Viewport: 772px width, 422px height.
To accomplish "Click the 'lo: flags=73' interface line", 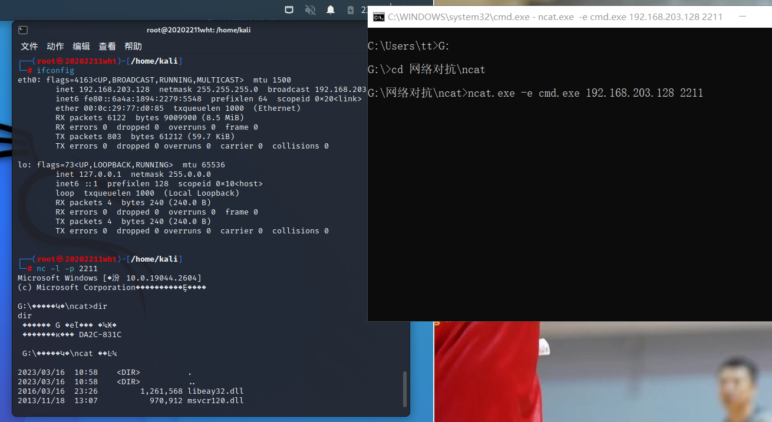I will 121,165.
